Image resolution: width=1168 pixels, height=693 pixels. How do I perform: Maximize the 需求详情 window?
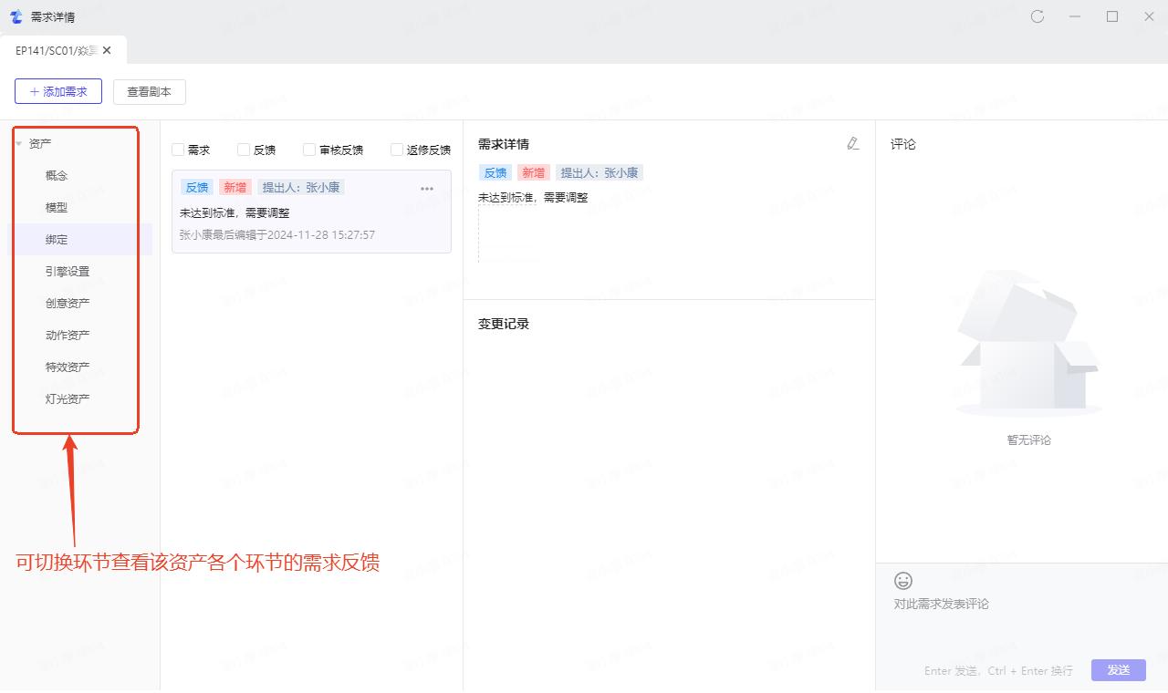point(1112,16)
